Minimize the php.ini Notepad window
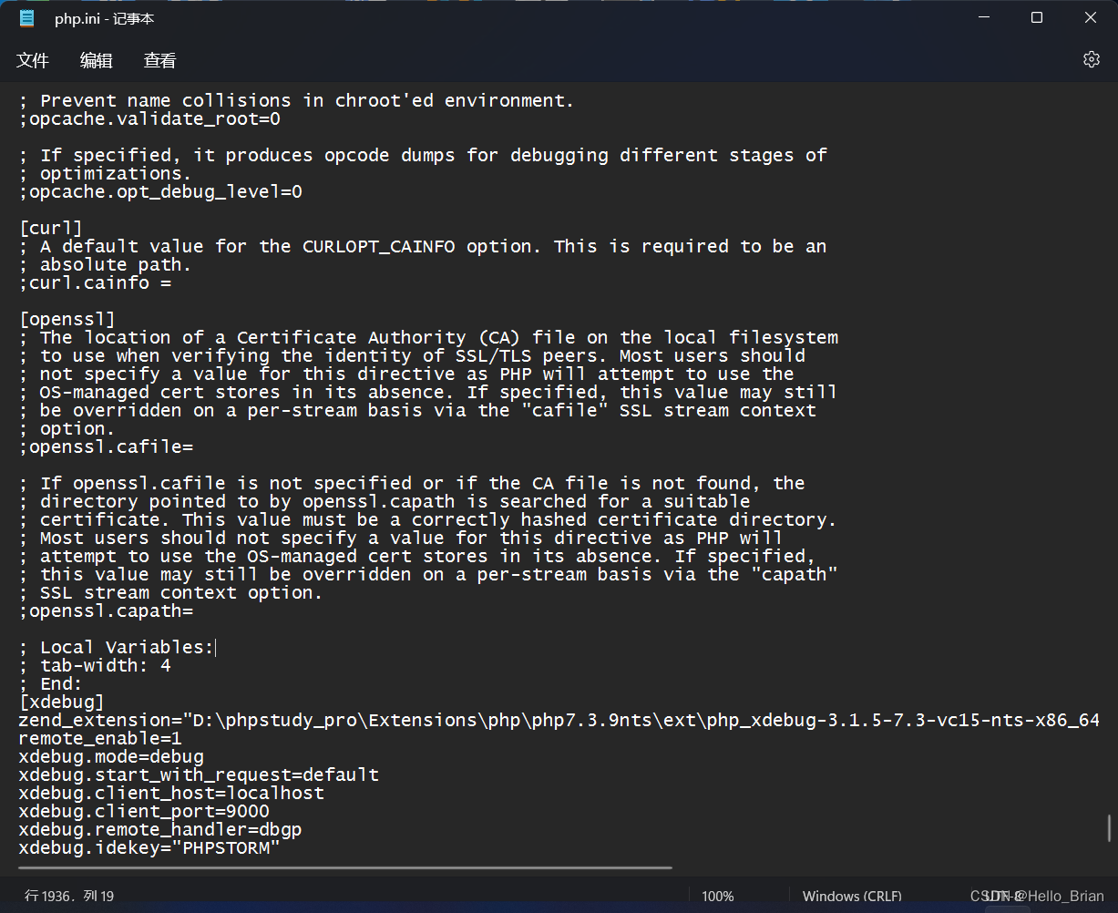The width and height of the screenshot is (1118, 913). pyautogui.click(x=982, y=17)
